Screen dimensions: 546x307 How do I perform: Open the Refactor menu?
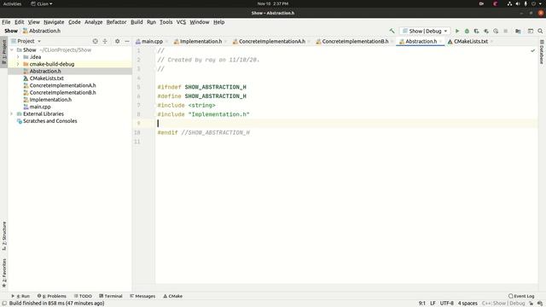click(x=116, y=22)
